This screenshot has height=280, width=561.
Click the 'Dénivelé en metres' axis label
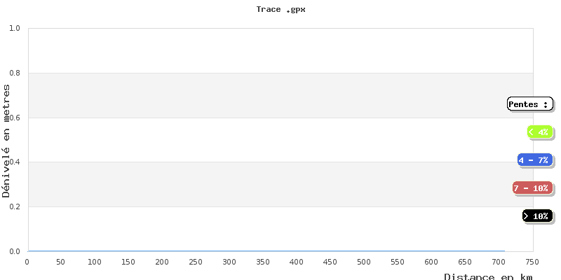point(6,140)
